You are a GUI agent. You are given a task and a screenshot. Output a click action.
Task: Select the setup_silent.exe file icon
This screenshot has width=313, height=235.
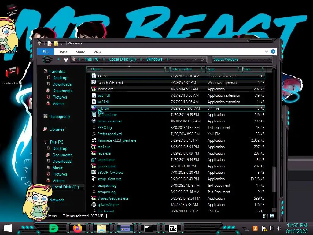[x=94, y=179]
